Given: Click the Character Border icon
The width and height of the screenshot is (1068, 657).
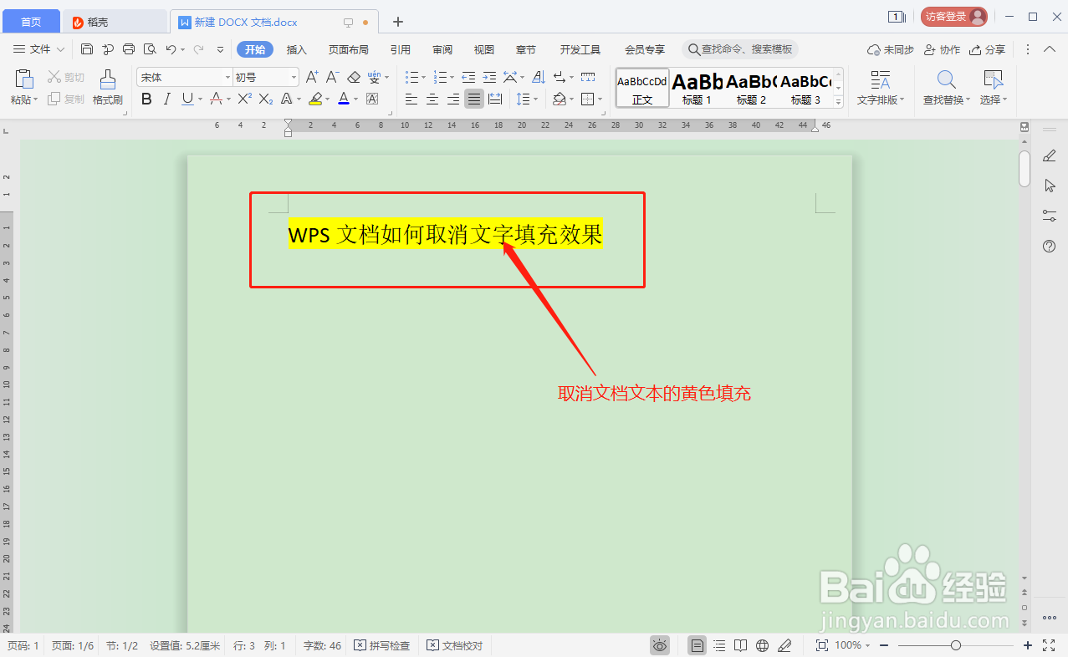Looking at the screenshot, I should (372, 99).
